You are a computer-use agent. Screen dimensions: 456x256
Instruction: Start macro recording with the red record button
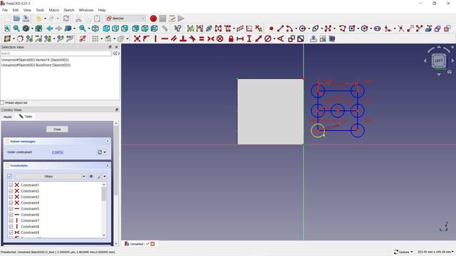[x=153, y=18]
